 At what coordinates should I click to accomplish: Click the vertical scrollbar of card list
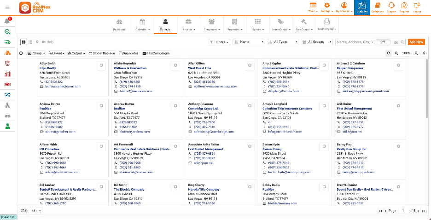click(427, 88)
